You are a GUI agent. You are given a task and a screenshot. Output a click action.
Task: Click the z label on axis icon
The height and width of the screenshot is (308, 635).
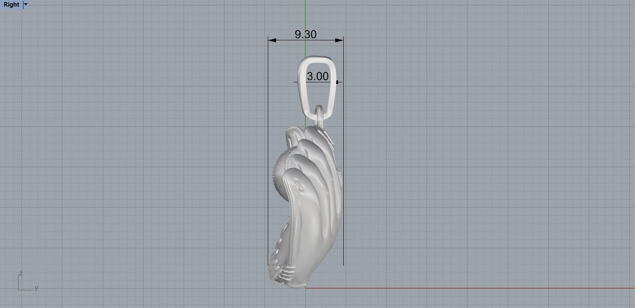pyautogui.click(x=21, y=273)
